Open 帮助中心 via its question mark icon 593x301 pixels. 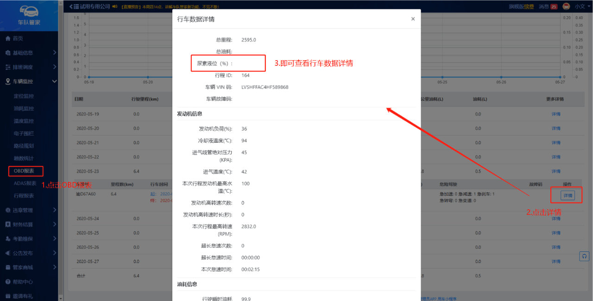[x=8, y=282]
